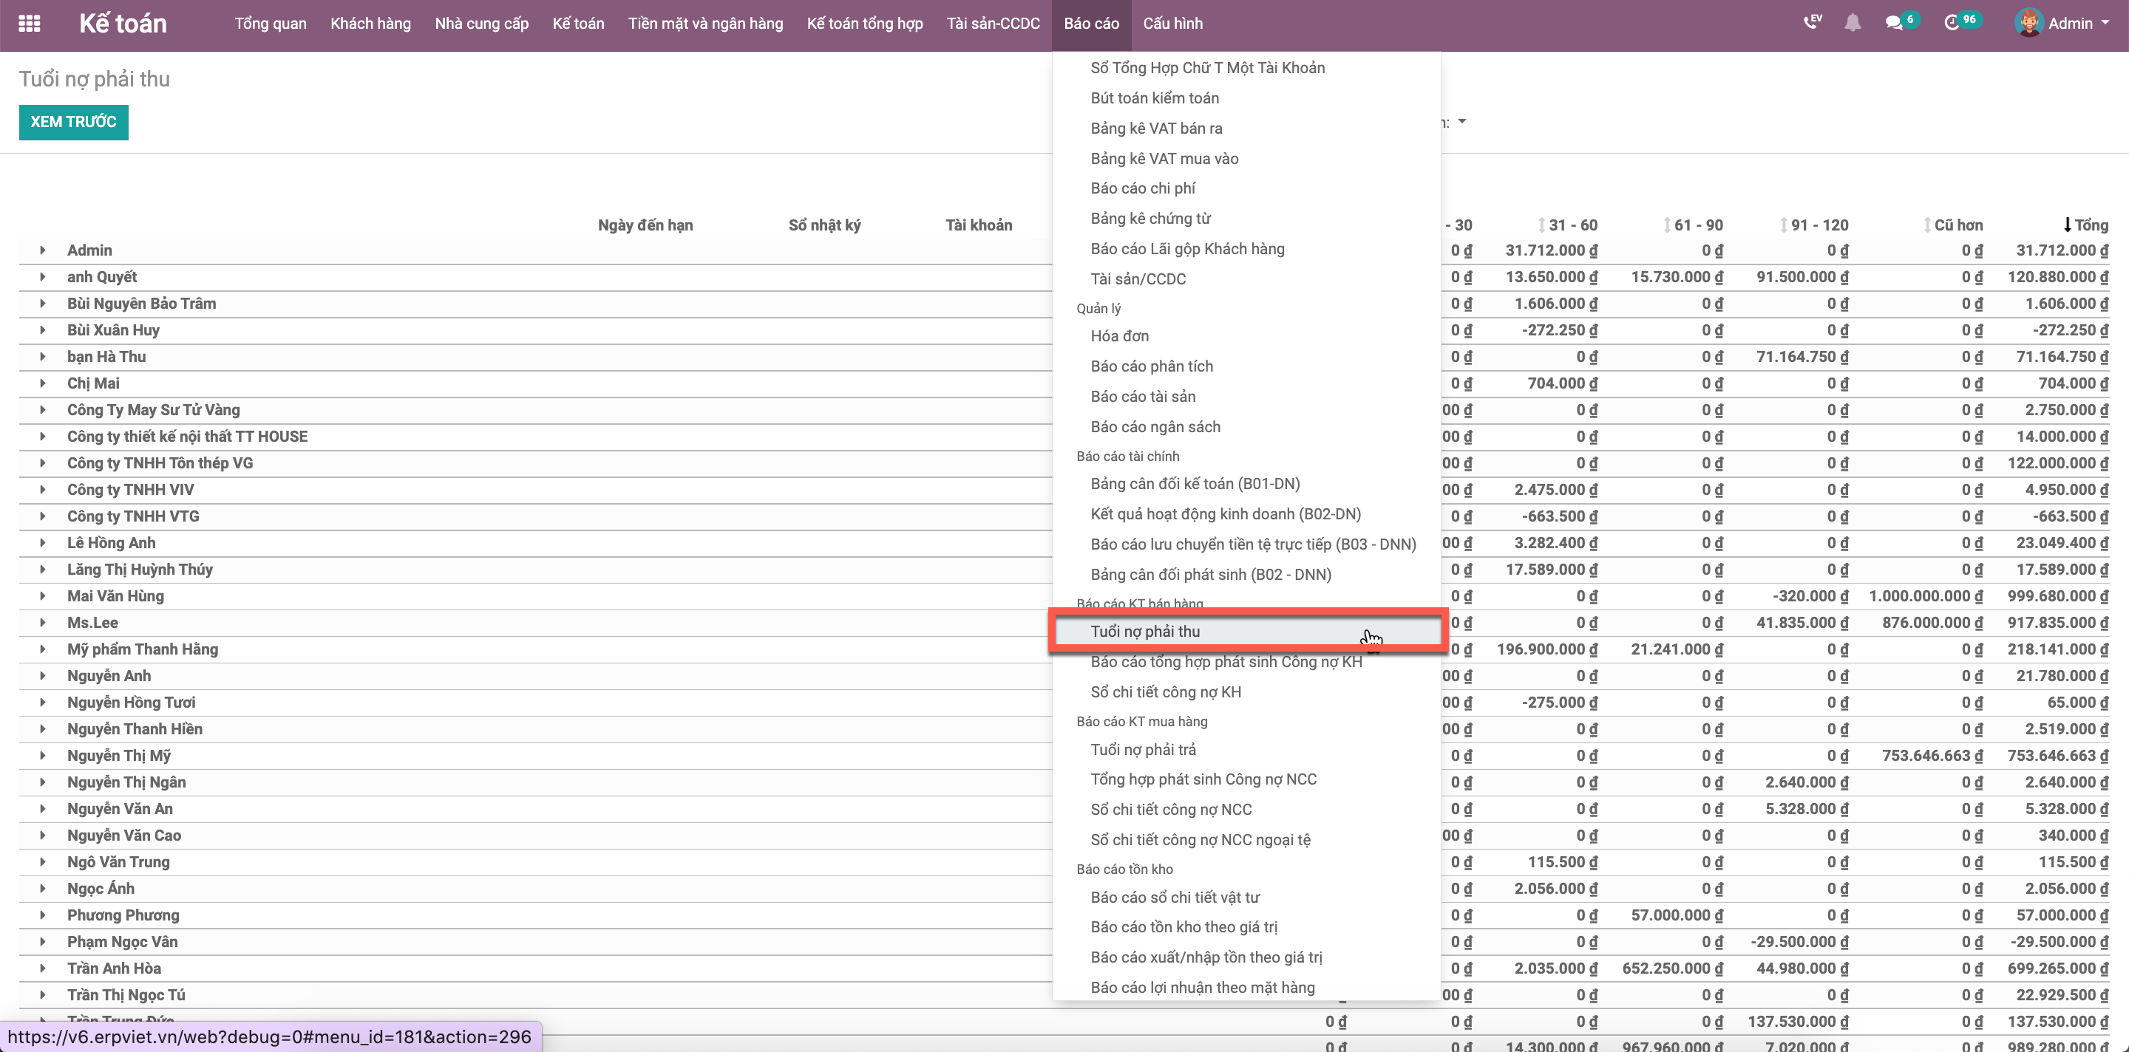This screenshot has width=2129, height=1052.
Task: Sort by the 91 - 120 column arrow
Action: pyautogui.click(x=1784, y=225)
